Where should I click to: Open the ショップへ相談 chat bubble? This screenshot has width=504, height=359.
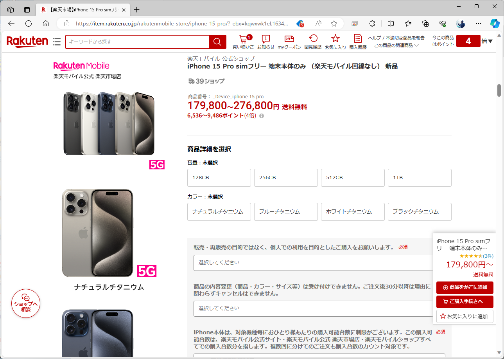click(x=26, y=303)
